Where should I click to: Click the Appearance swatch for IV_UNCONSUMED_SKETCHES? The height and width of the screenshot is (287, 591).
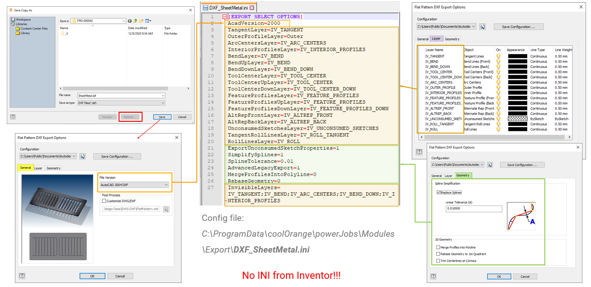pyautogui.click(x=517, y=119)
